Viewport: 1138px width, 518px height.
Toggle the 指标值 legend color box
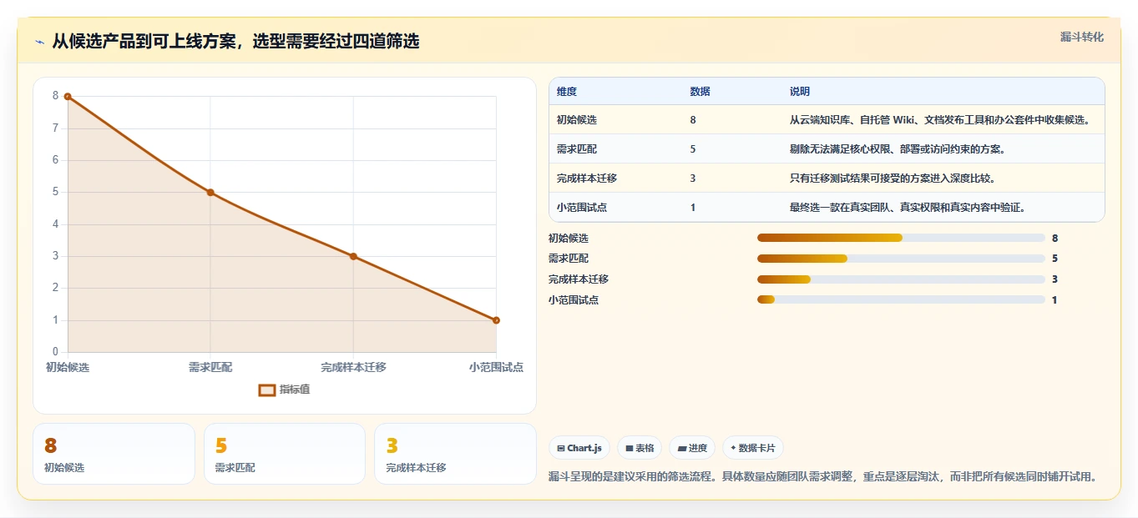tap(267, 390)
